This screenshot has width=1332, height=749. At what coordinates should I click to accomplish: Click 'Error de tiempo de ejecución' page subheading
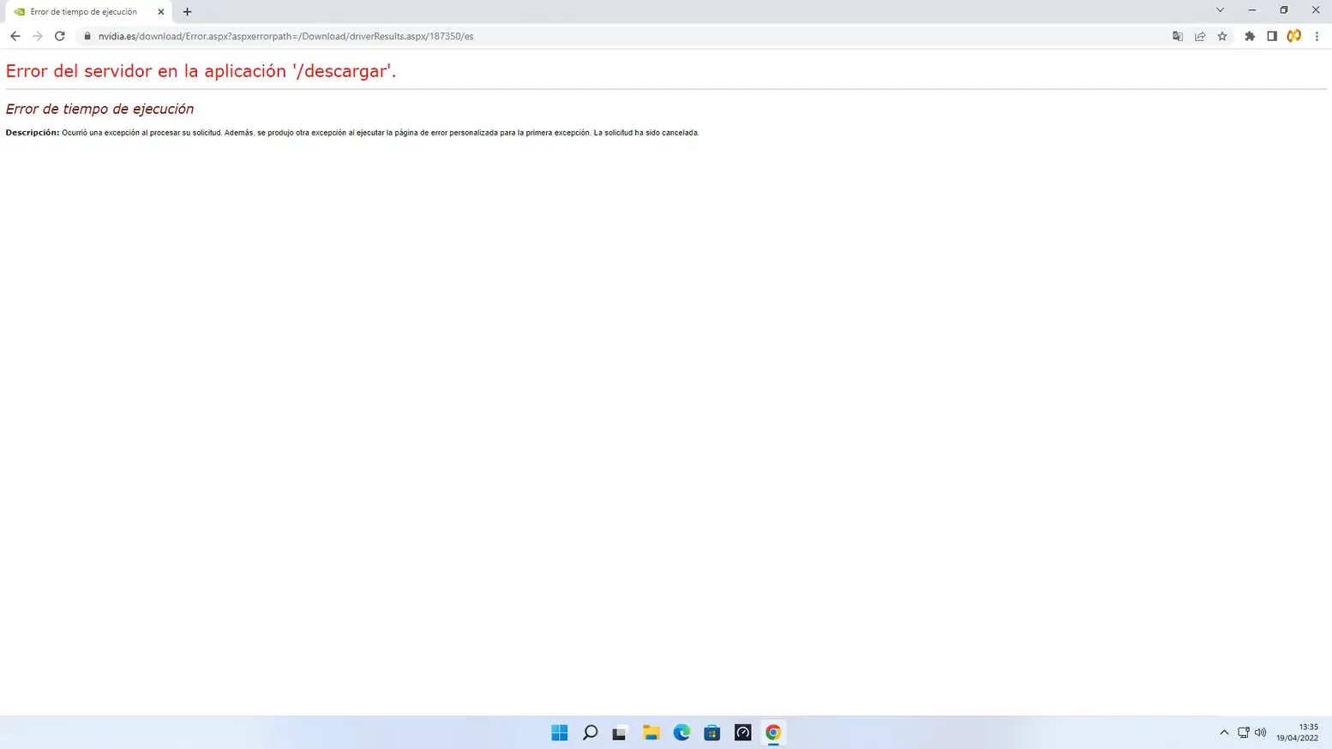99,109
